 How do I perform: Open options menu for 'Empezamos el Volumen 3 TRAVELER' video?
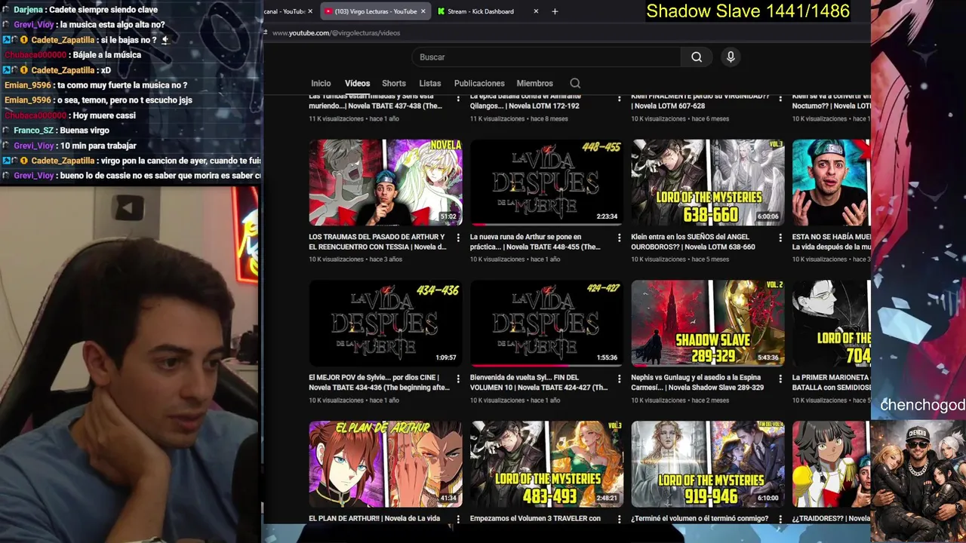click(619, 519)
